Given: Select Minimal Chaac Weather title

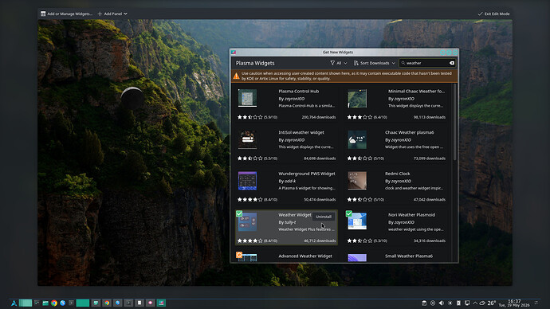Looking at the screenshot, I should pyautogui.click(x=416, y=91).
